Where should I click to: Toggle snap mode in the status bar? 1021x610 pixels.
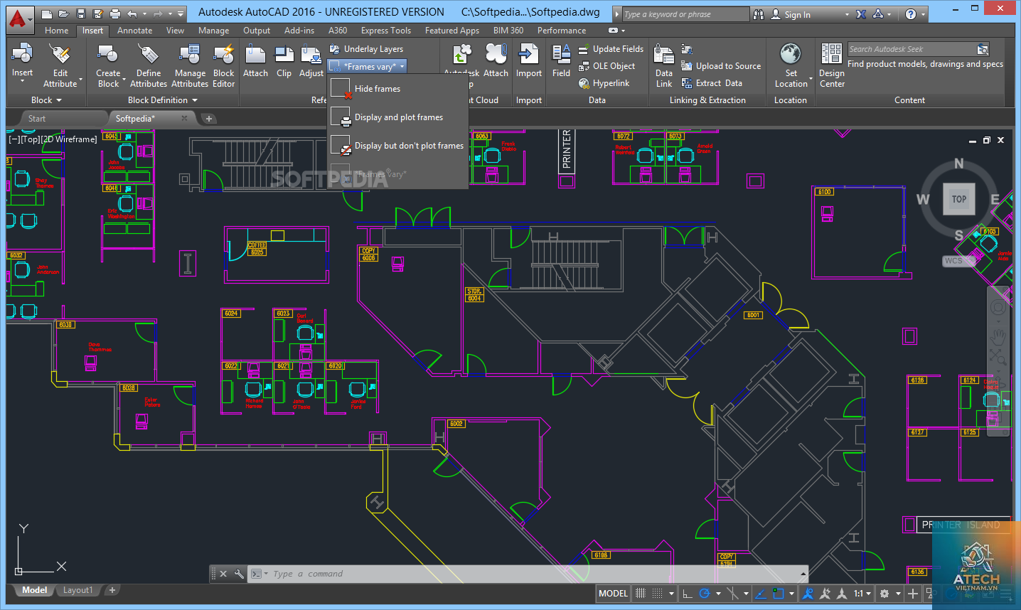[657, 594]
